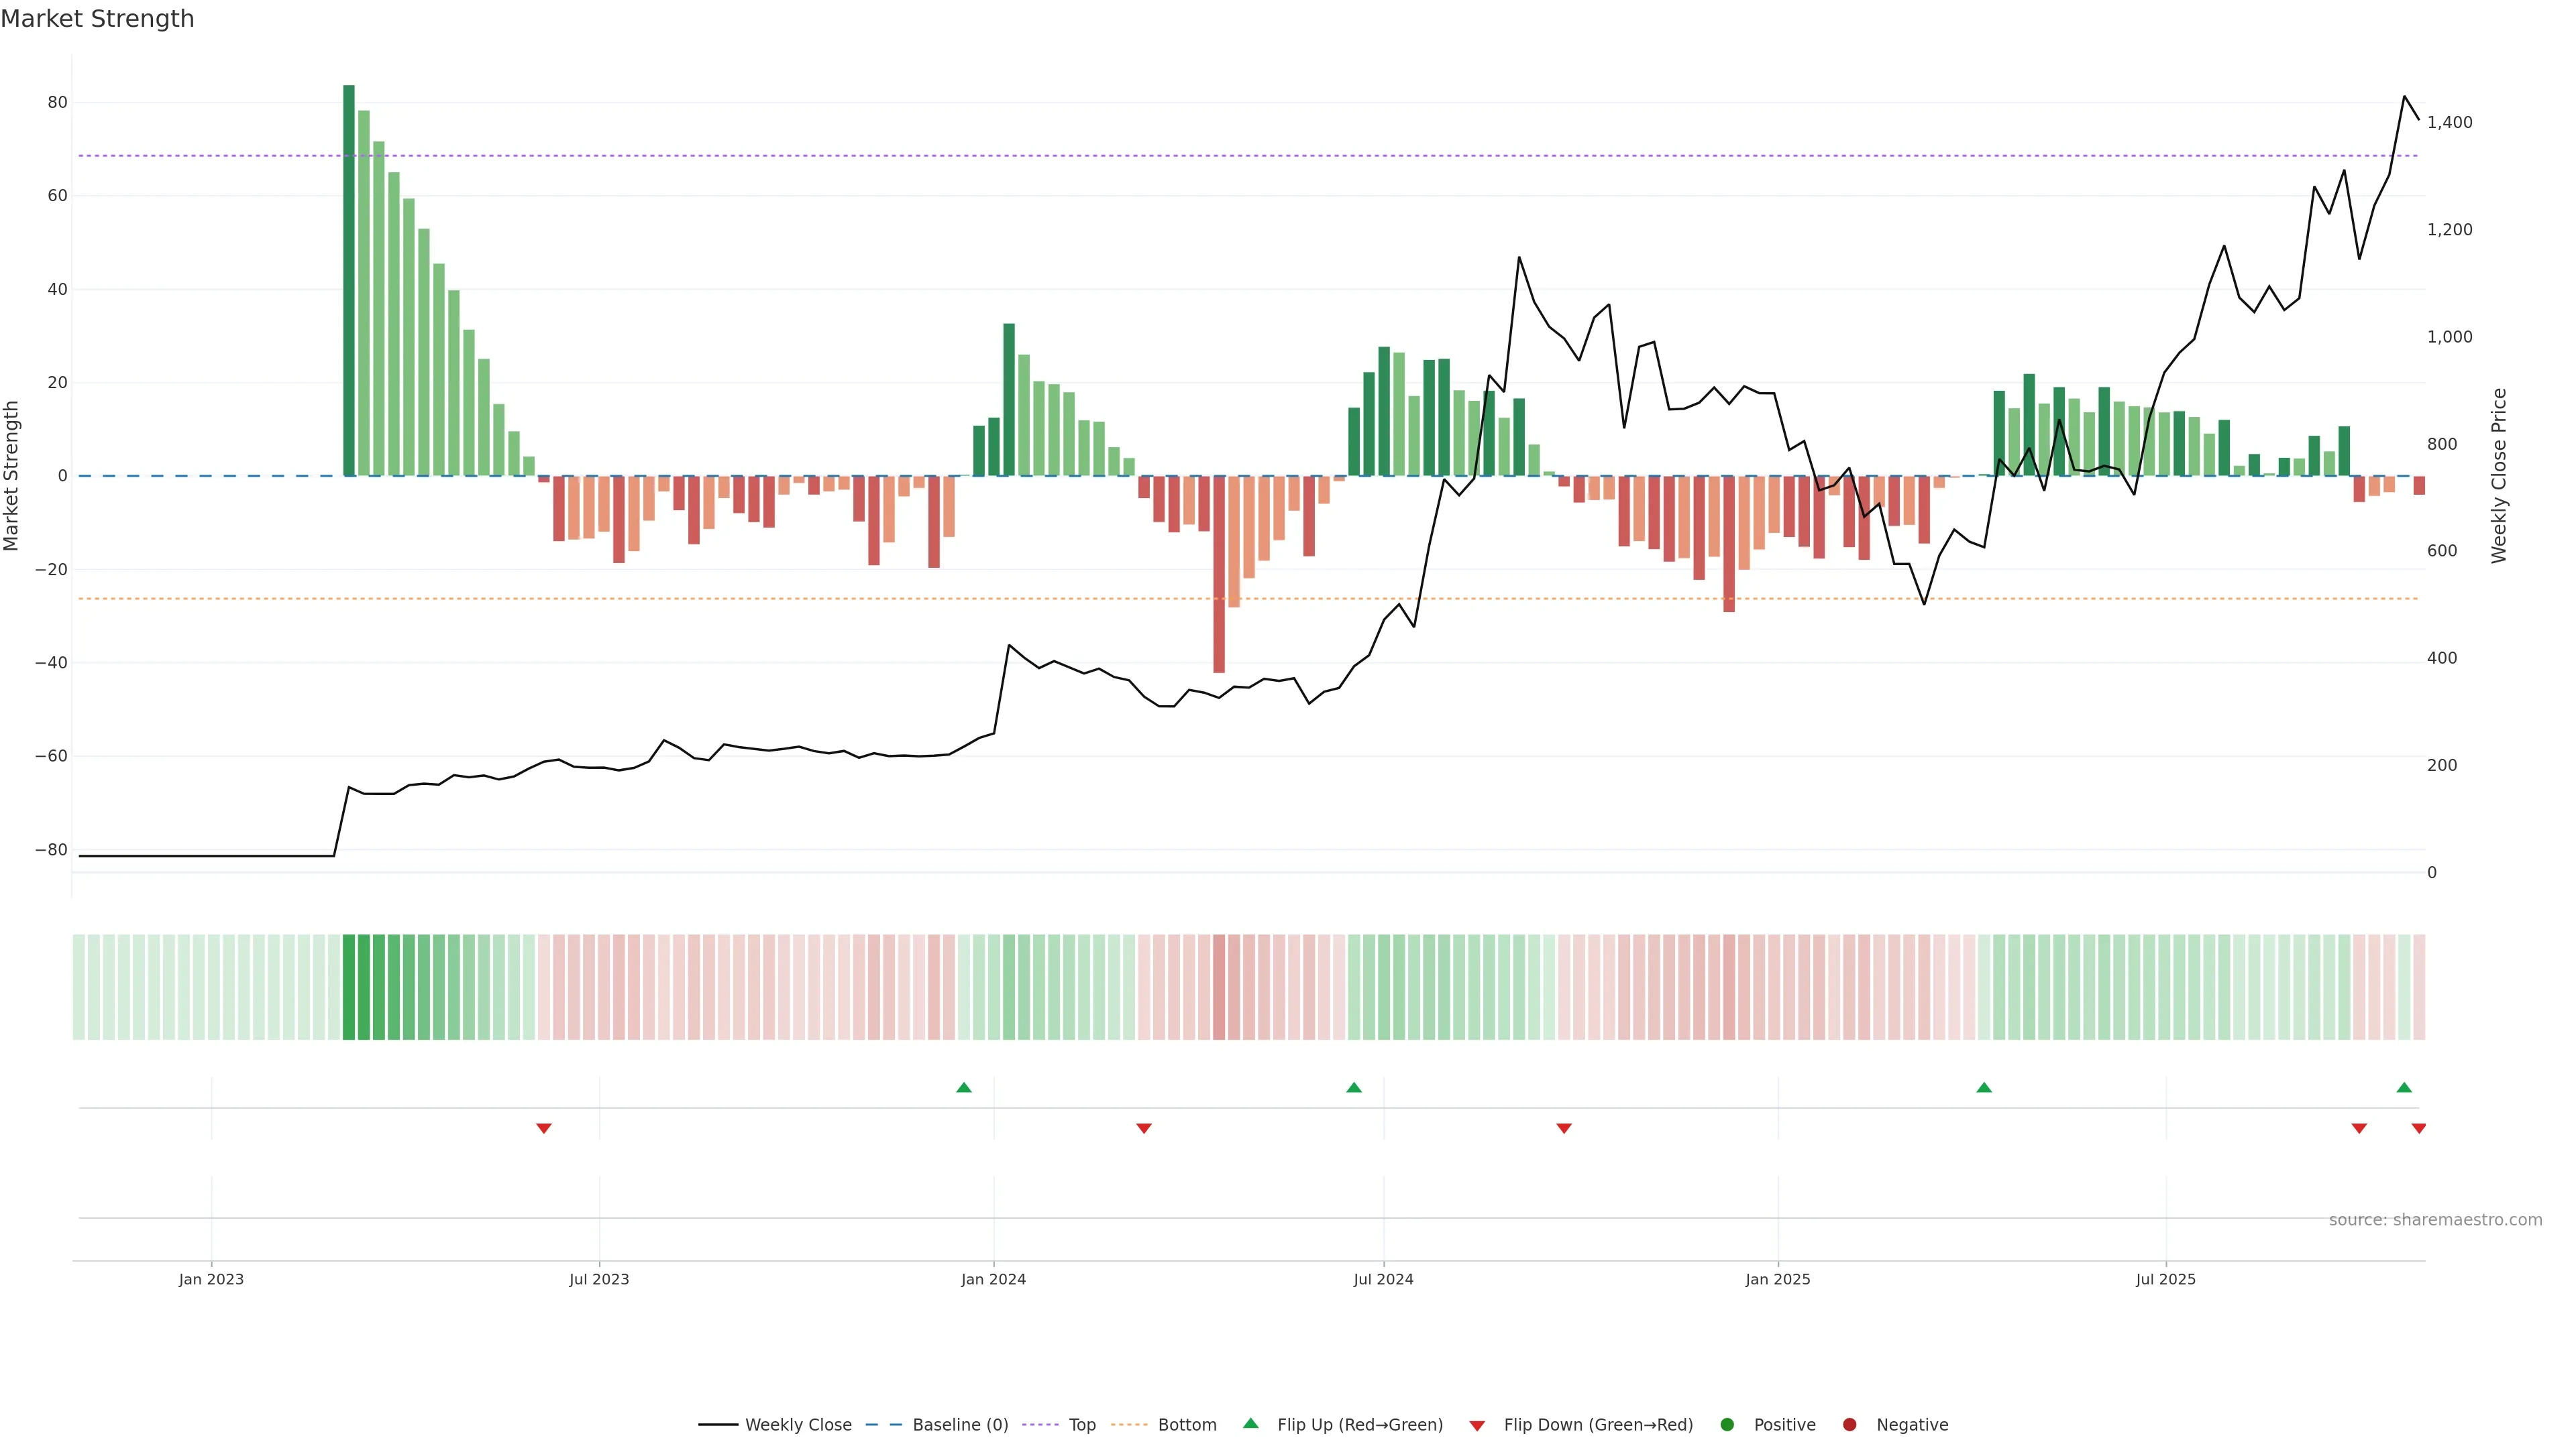This screenshot has width=2576, height=1448.
Task: Click the flip-up marker just before Jul 2024
Action: (1354, 1087)
